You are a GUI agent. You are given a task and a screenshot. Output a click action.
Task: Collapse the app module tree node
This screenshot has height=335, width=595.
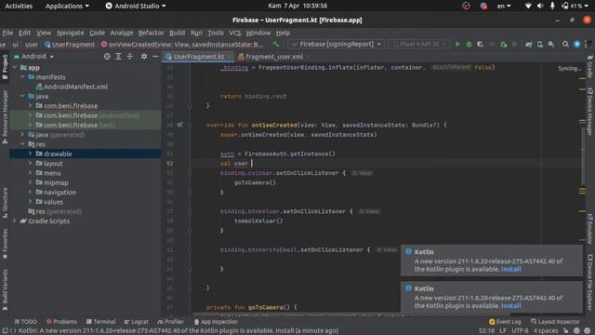pos(15,68)
